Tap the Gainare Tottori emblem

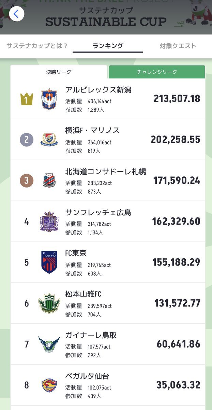pyautogui.click(x=49, y=344)
